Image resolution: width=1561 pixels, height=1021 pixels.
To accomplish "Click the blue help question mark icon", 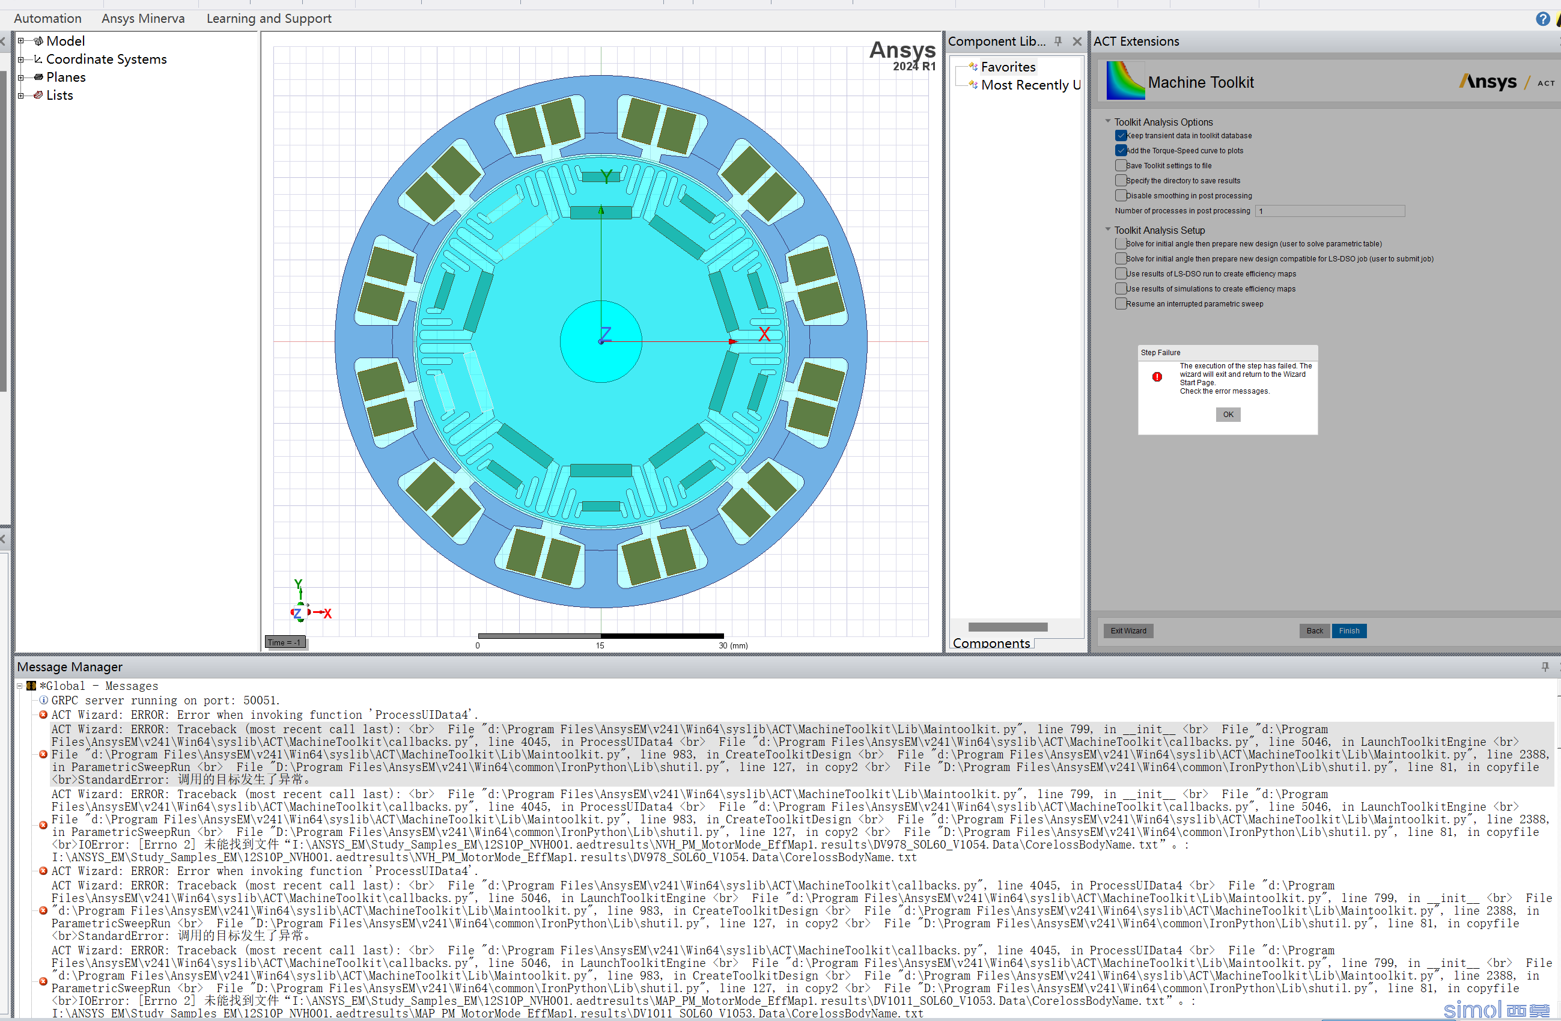I will coord(1542,19).
